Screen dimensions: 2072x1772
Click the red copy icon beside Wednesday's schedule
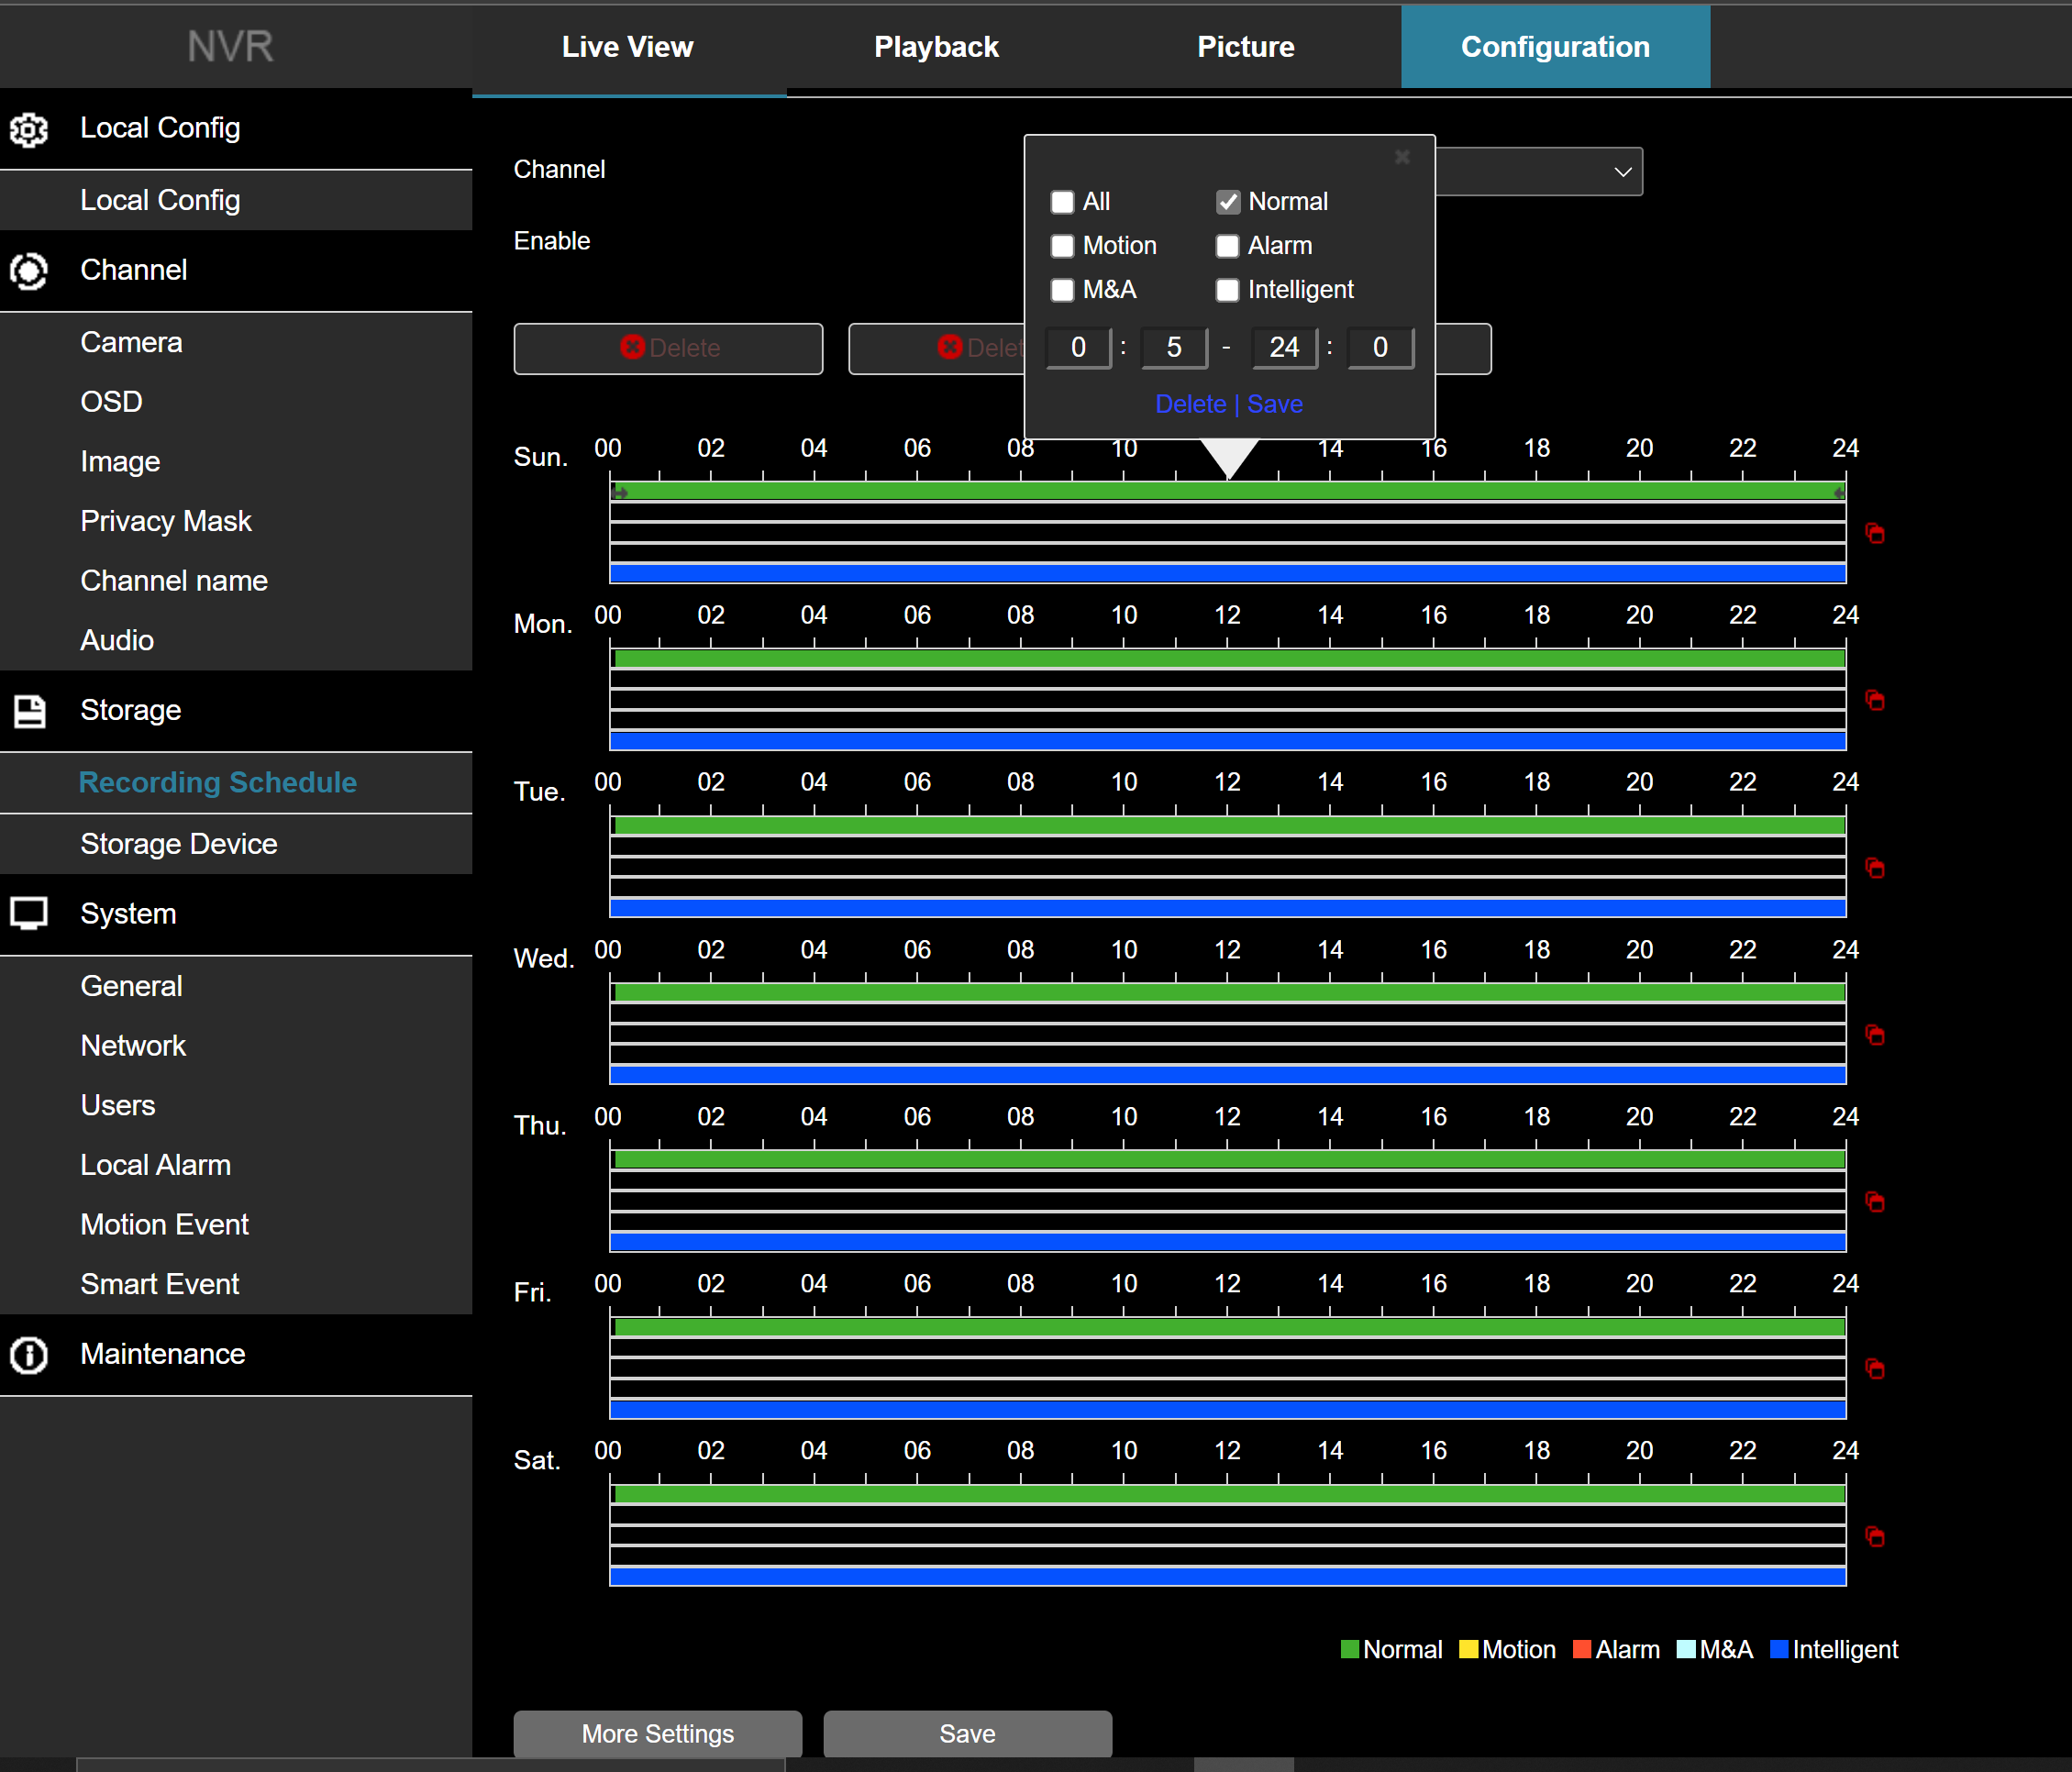tap(1875, 1035)
